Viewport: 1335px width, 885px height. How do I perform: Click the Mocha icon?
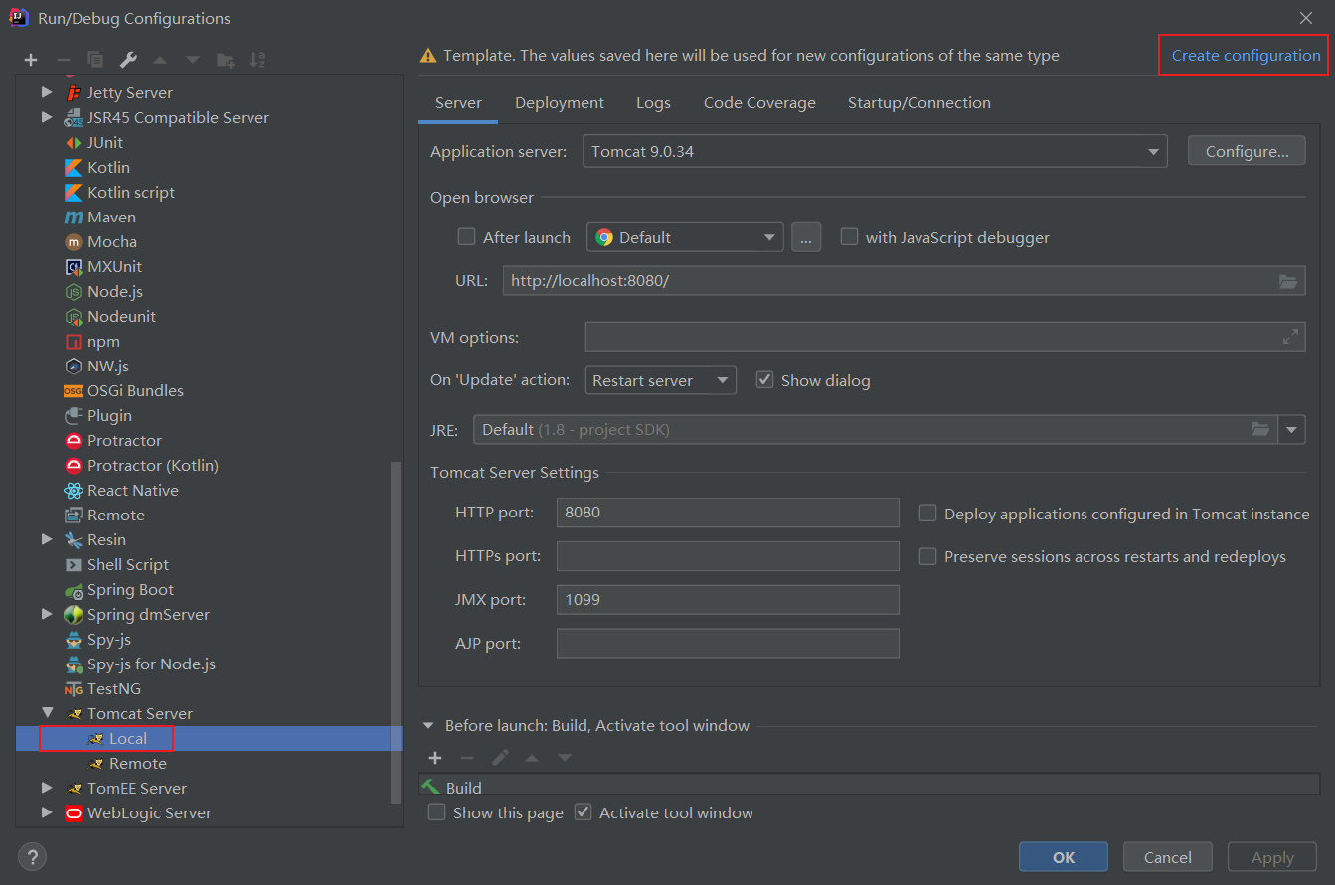point(74,241)
